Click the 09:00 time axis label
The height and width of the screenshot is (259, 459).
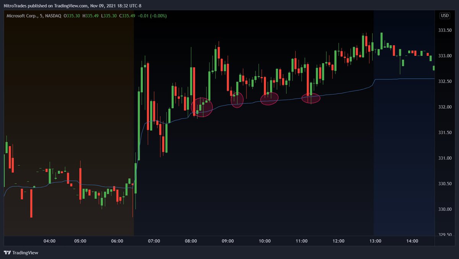(228, 241)
